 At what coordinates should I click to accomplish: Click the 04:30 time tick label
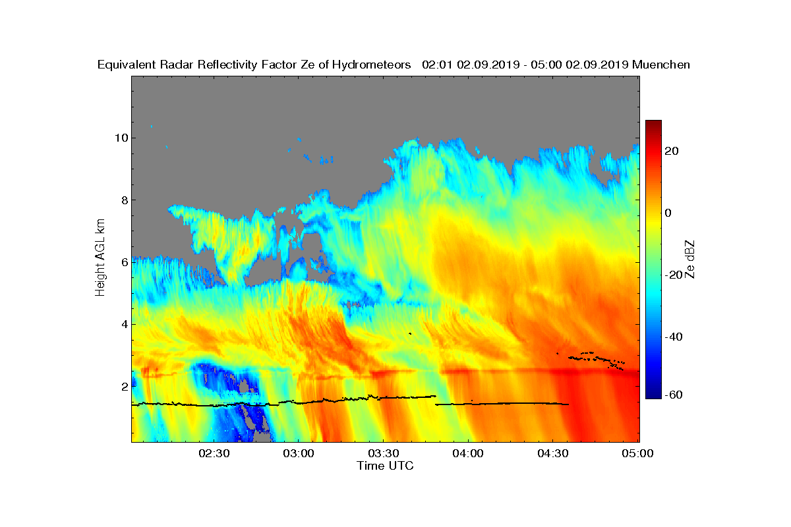point(554,453)
